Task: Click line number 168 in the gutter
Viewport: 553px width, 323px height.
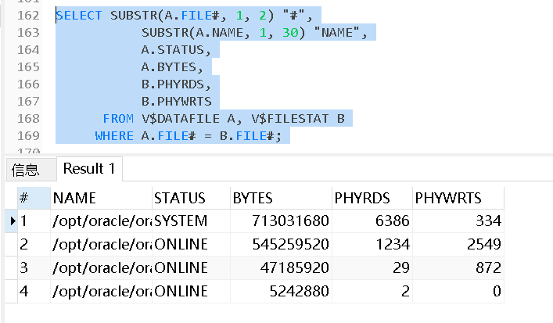Action: coord(27,118)
